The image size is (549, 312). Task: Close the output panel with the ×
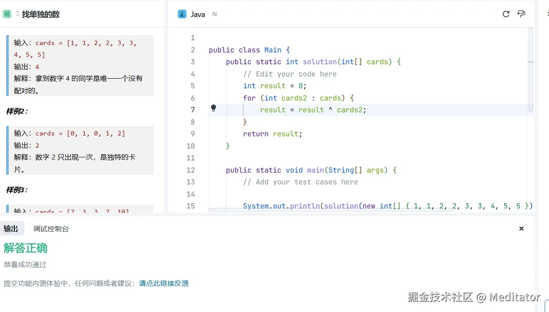(x=521, y=228)
